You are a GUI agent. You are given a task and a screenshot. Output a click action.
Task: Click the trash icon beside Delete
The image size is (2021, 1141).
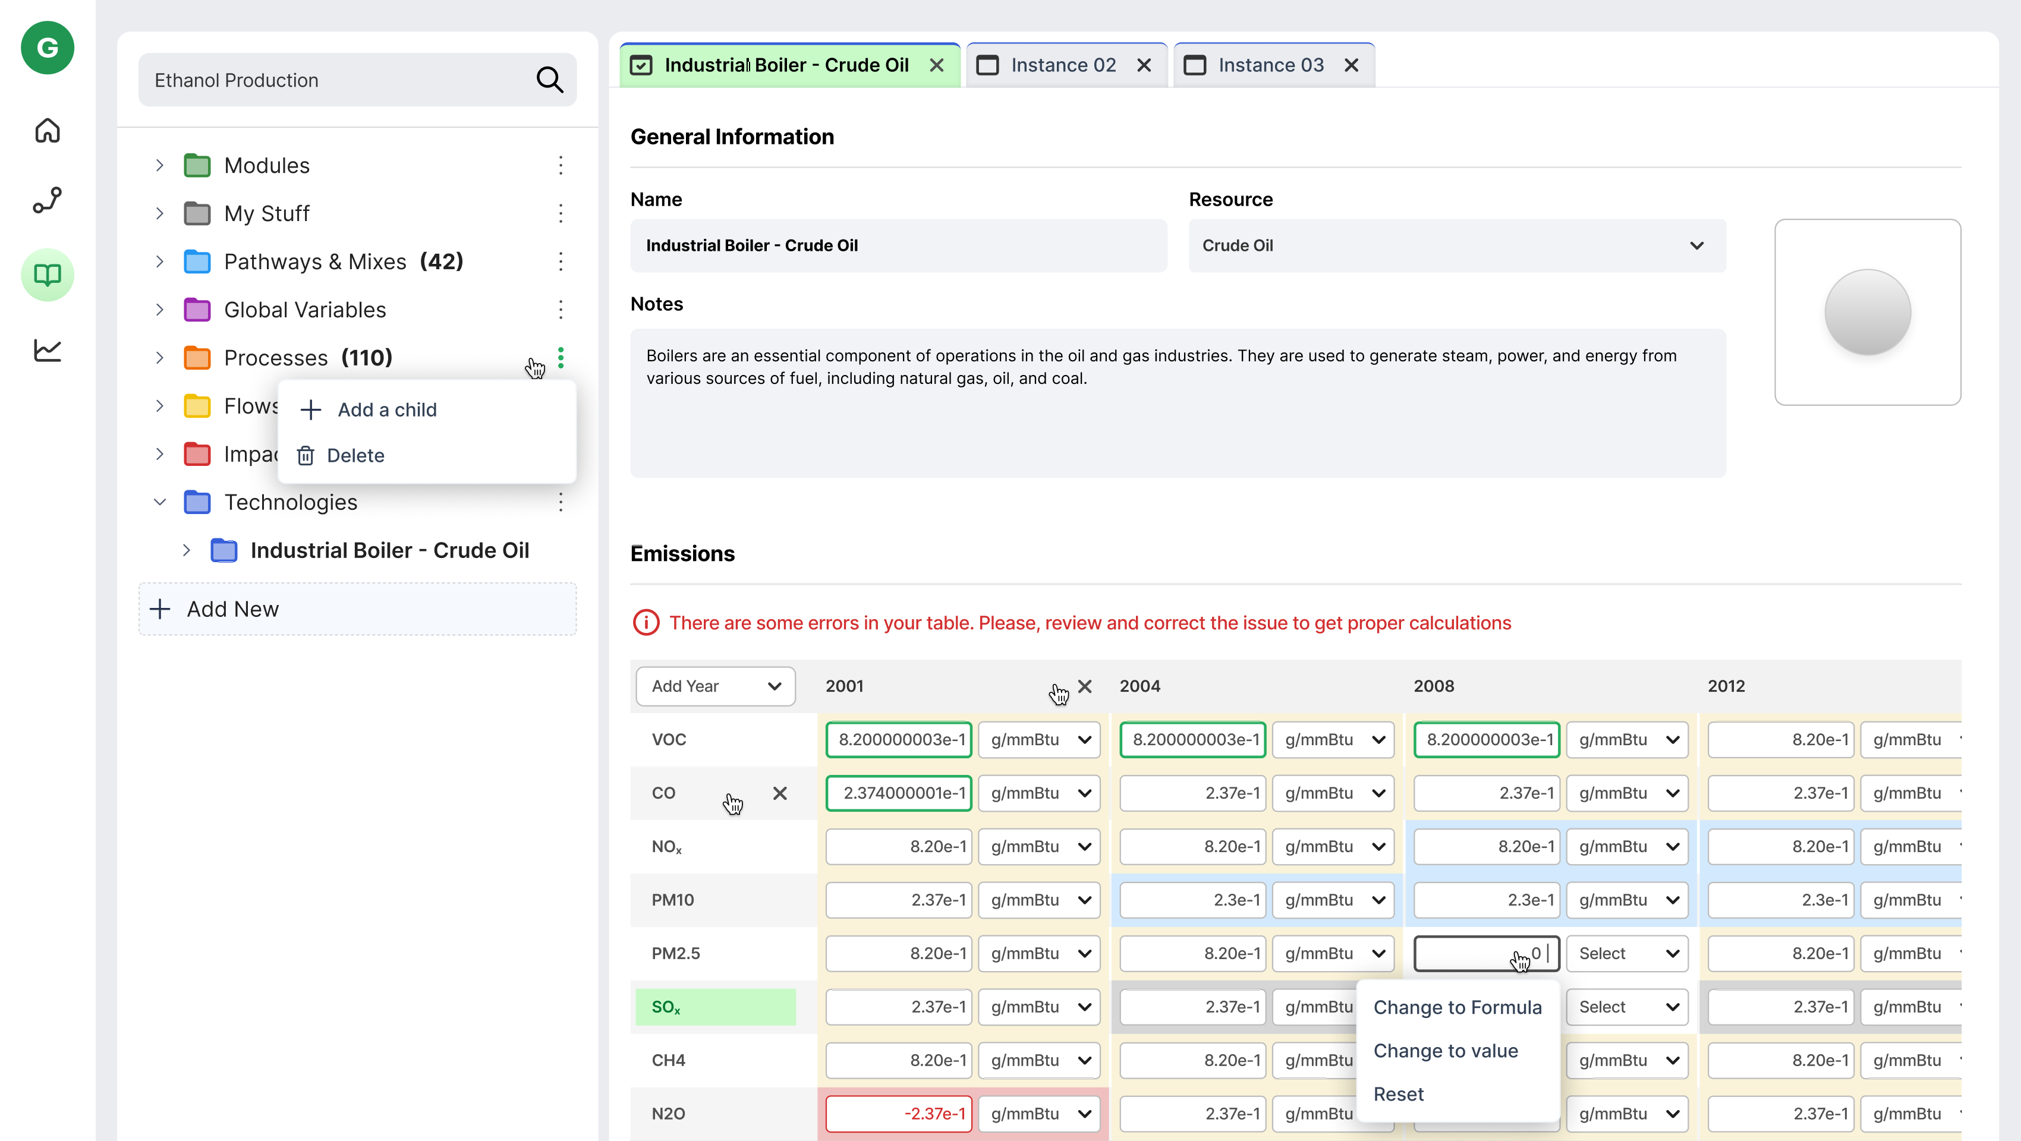tap(306, 456)
